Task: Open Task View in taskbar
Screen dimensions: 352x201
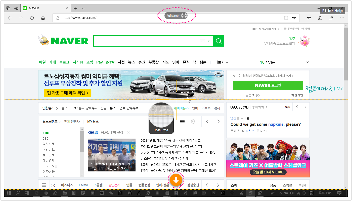Action: point(27,193)
